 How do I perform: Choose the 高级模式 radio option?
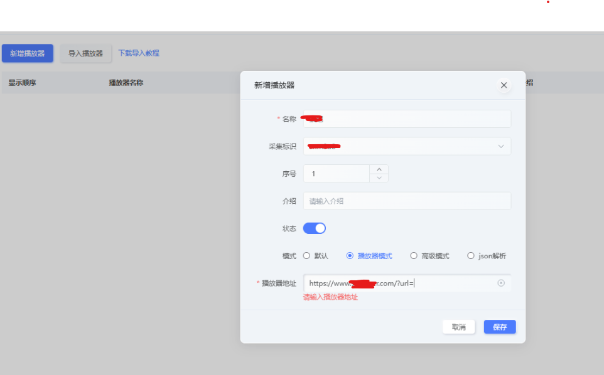[413, 256]
